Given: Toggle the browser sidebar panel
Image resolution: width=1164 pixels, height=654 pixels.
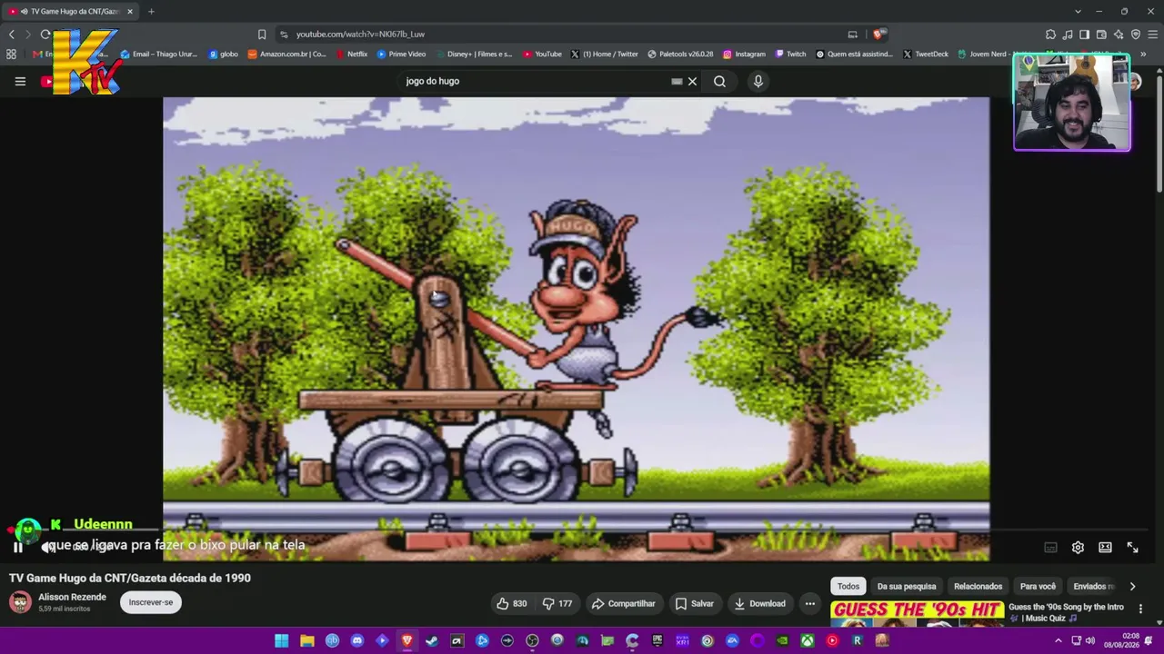Looking at the screenshot, I should click(x=1084, y=34).
